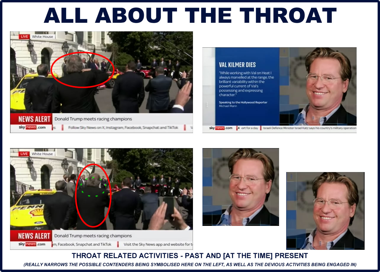The width and height of the screenshot is (380, 272).
Task: Select the middle portrait thumbnail beside the lower screenshot
Action: click(241, 187)
